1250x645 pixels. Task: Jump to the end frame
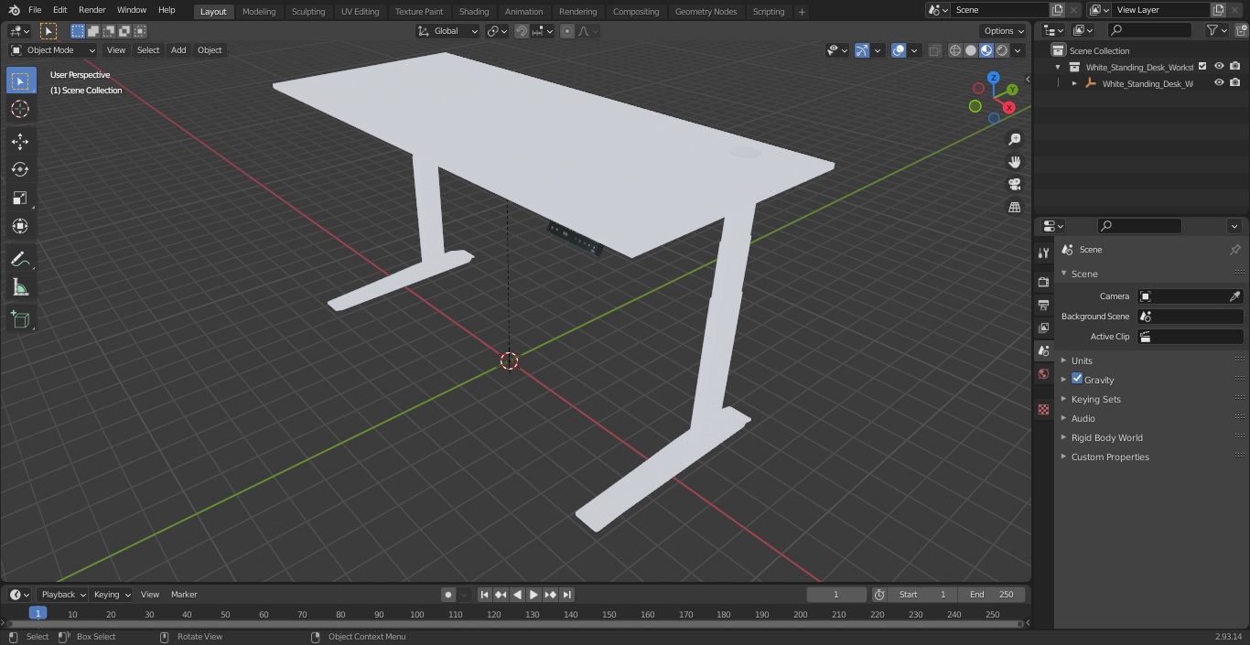(x=566, y=595)
